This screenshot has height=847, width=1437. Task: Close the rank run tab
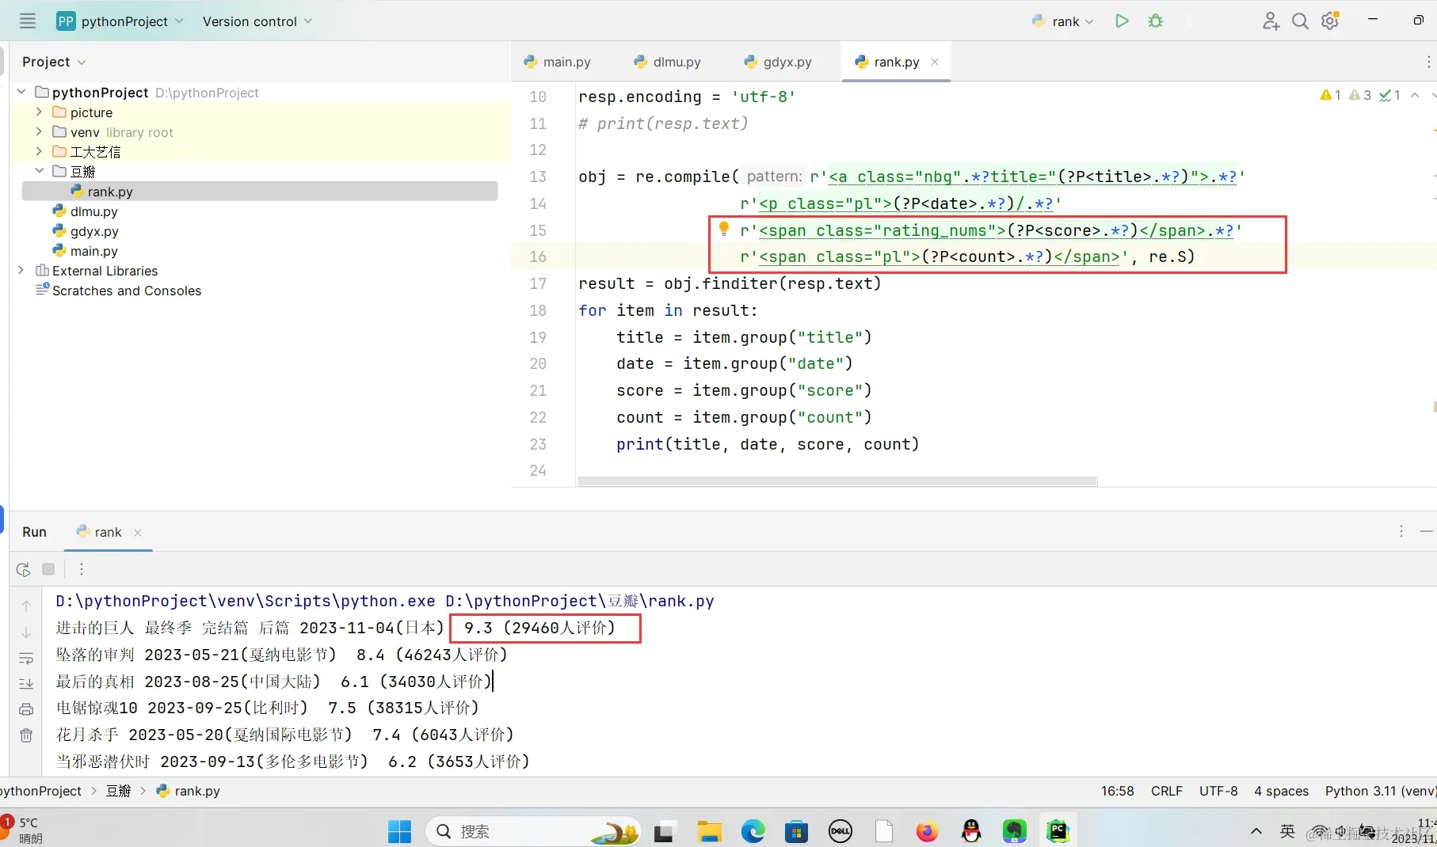pos(138,533)
